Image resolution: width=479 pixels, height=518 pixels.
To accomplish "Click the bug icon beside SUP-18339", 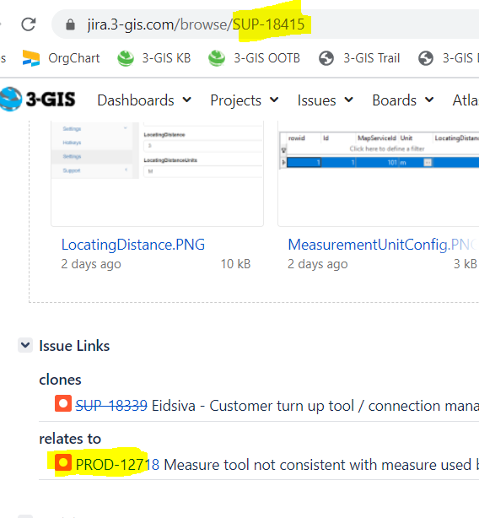I will pos(63,403).
